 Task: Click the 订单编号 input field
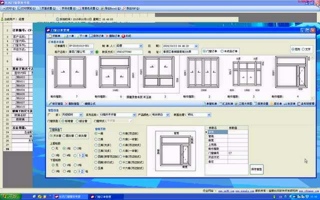pos(81,46)
